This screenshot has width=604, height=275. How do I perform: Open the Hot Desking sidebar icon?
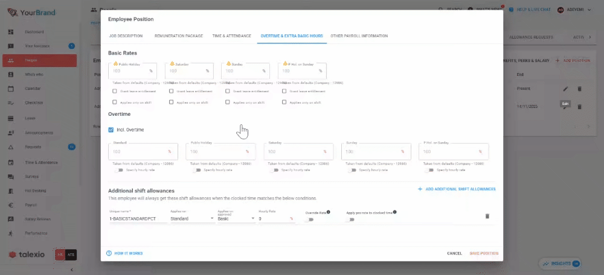coord(11,191)
